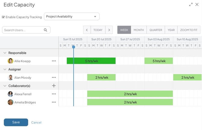
Task: Open options menu for Allie Koepp
Action: coord(54,61)
